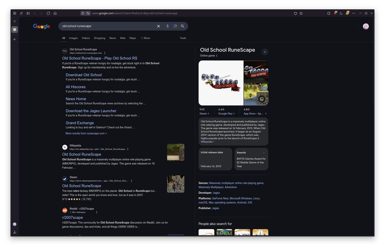Viewport: 385px width, 248px height.
Task: Open options menu for the Wikipedia result
Action: tap(128, 149)
